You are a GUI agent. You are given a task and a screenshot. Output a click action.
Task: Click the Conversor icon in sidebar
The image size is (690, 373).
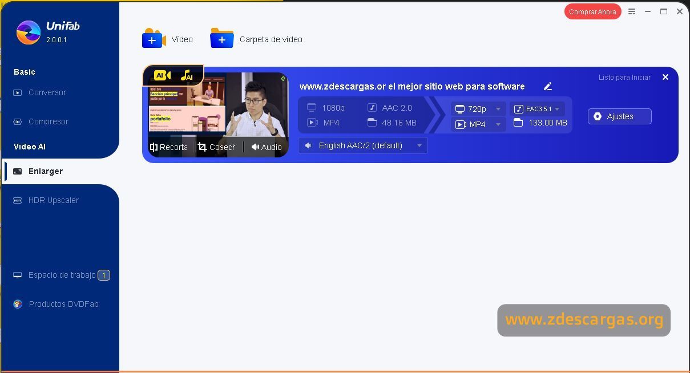18,92
